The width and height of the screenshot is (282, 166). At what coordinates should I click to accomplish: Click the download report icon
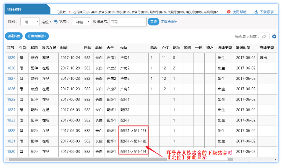(x=256, y=12)
